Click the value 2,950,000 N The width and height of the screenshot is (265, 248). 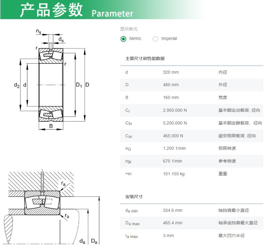[x=175, y=110]
